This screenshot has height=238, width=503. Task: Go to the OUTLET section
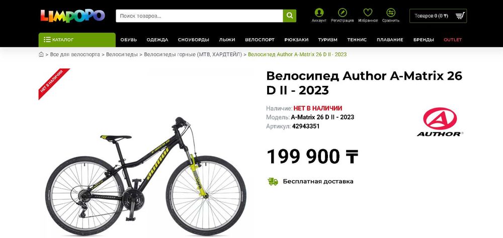[x=453, y=40]
